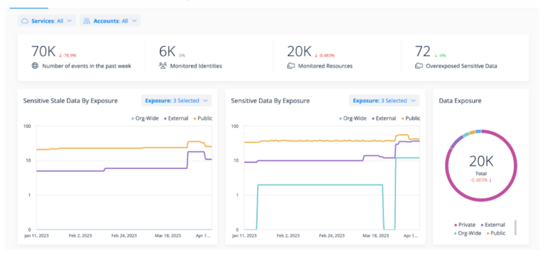Click the purple External segment of donut

456,142
